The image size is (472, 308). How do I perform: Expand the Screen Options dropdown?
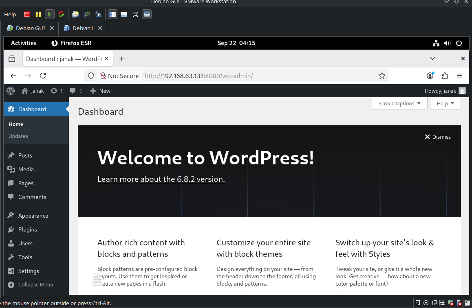pos(399,103)
